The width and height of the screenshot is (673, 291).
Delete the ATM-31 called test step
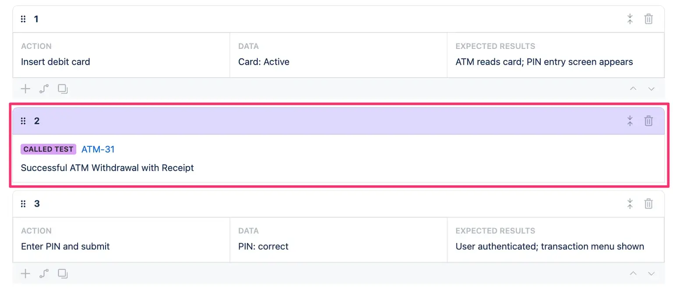649,121
